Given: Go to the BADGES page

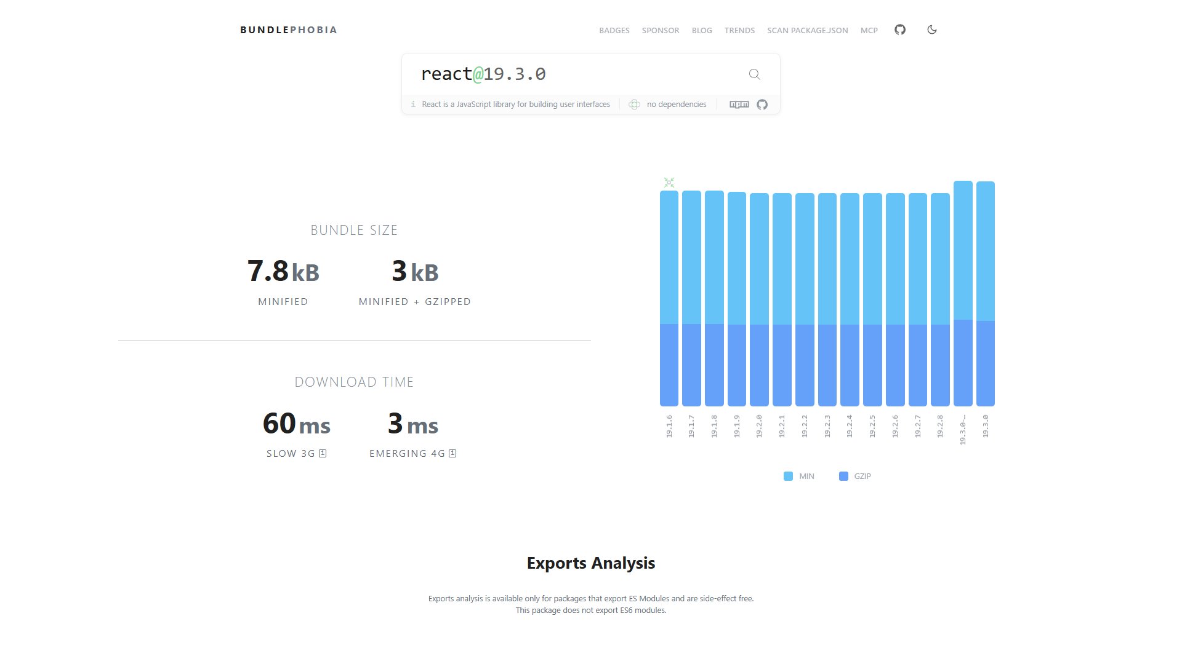Looking at the screenshot, I should pos(614,30).
